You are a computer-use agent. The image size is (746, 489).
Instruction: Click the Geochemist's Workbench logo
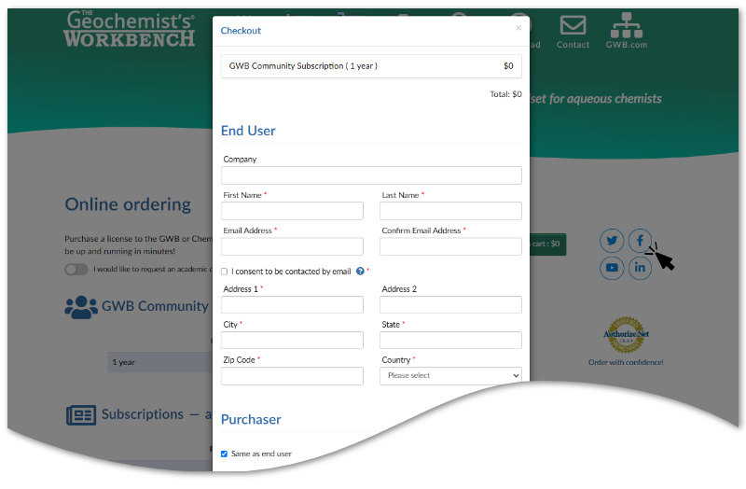[x=130, y=29]
